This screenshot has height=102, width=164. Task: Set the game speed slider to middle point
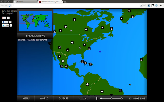coord(111,98)
